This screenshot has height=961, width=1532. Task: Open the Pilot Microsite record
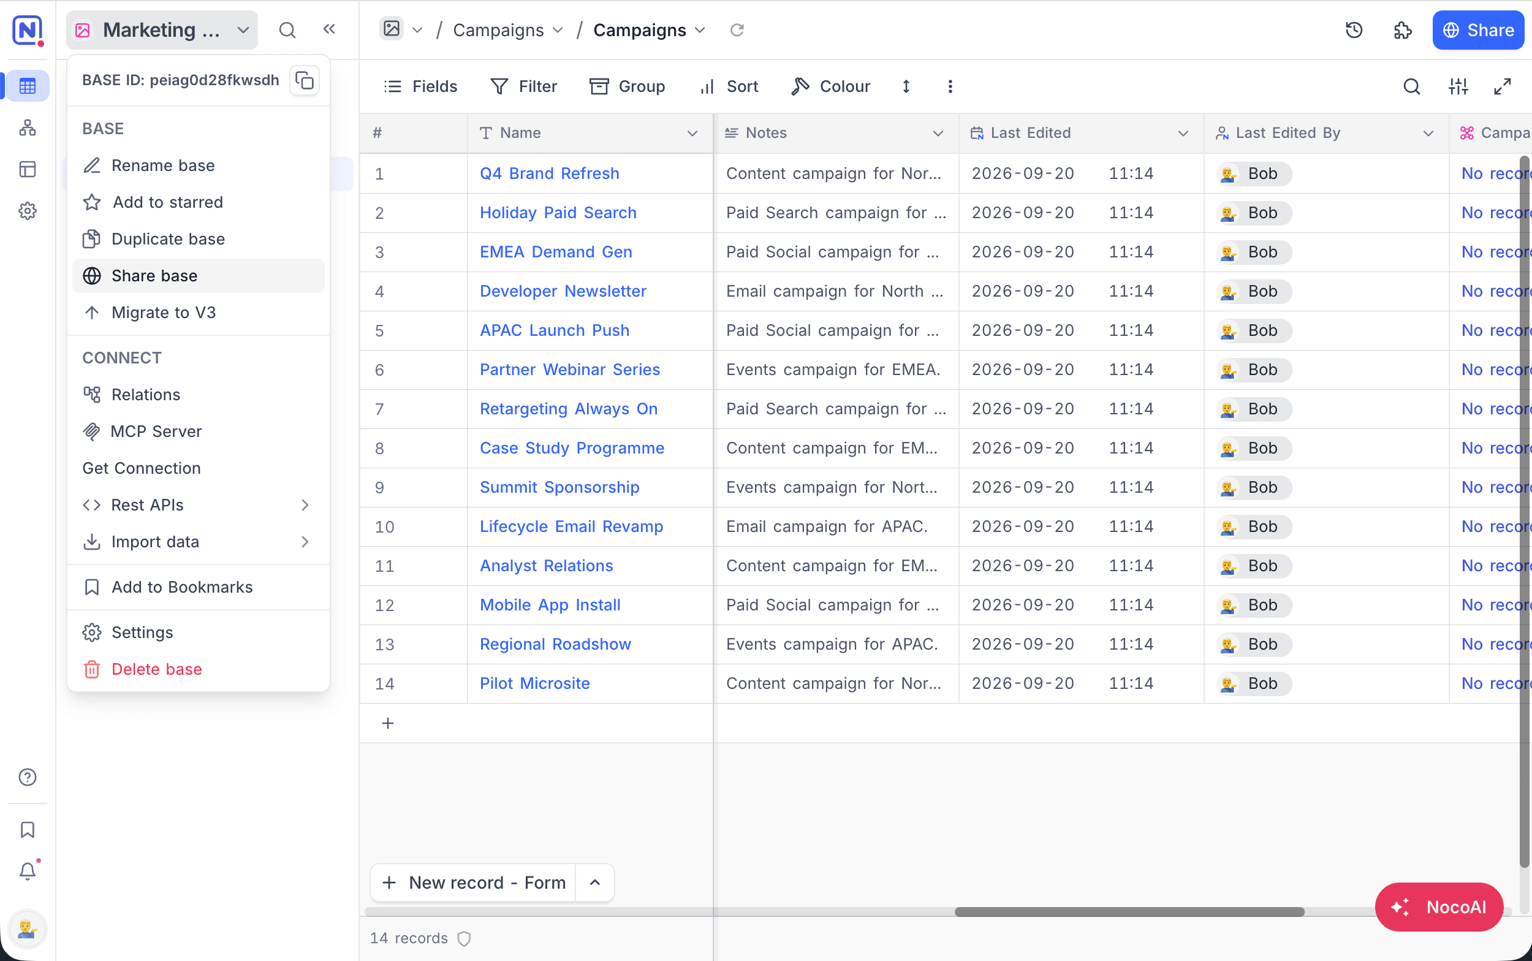tap(534, 683)
